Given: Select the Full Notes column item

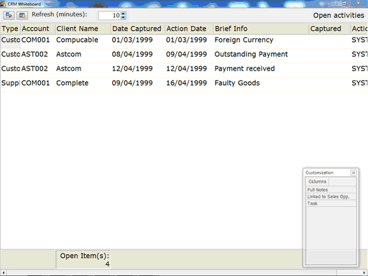Looking at the screenshot, I should [331, 190].
